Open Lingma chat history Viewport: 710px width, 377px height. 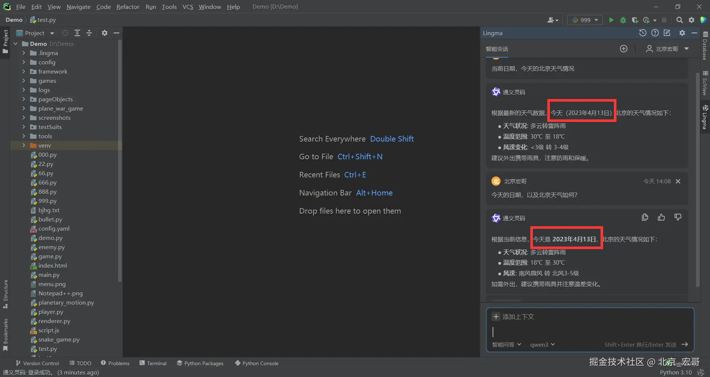(643, 33)
